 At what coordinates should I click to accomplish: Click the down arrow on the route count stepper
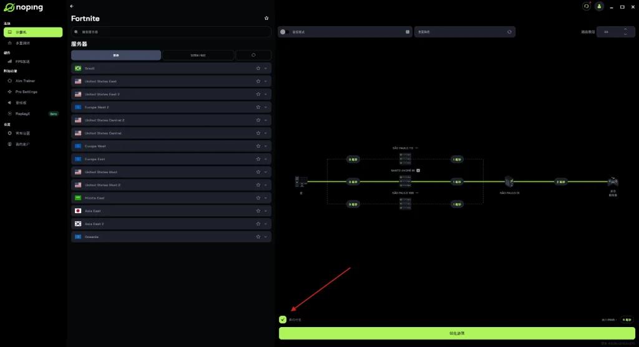tap(625, 34)
